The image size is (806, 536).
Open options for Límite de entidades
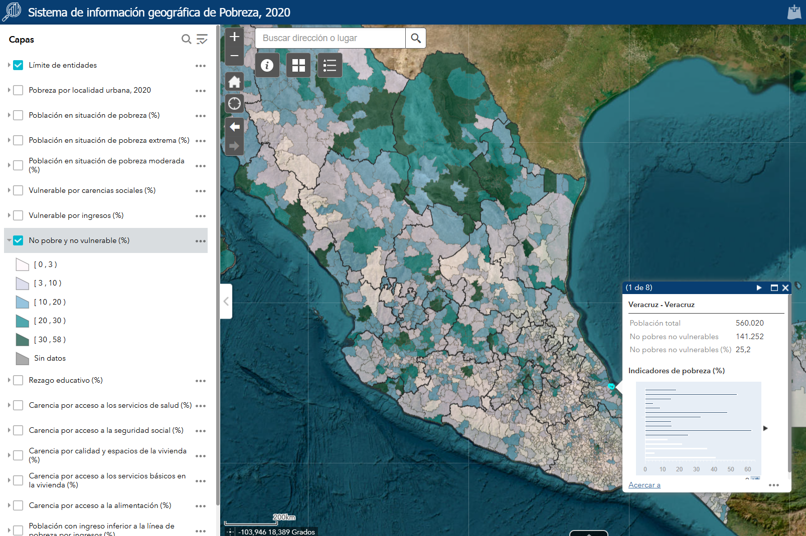tap(201, 66)
